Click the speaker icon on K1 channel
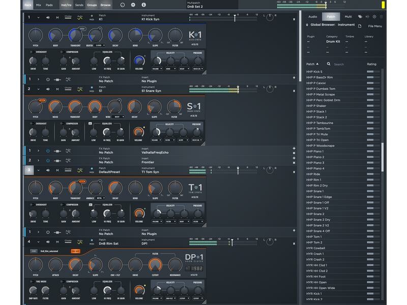Screen dimensions: 407x305 [48, 17]
